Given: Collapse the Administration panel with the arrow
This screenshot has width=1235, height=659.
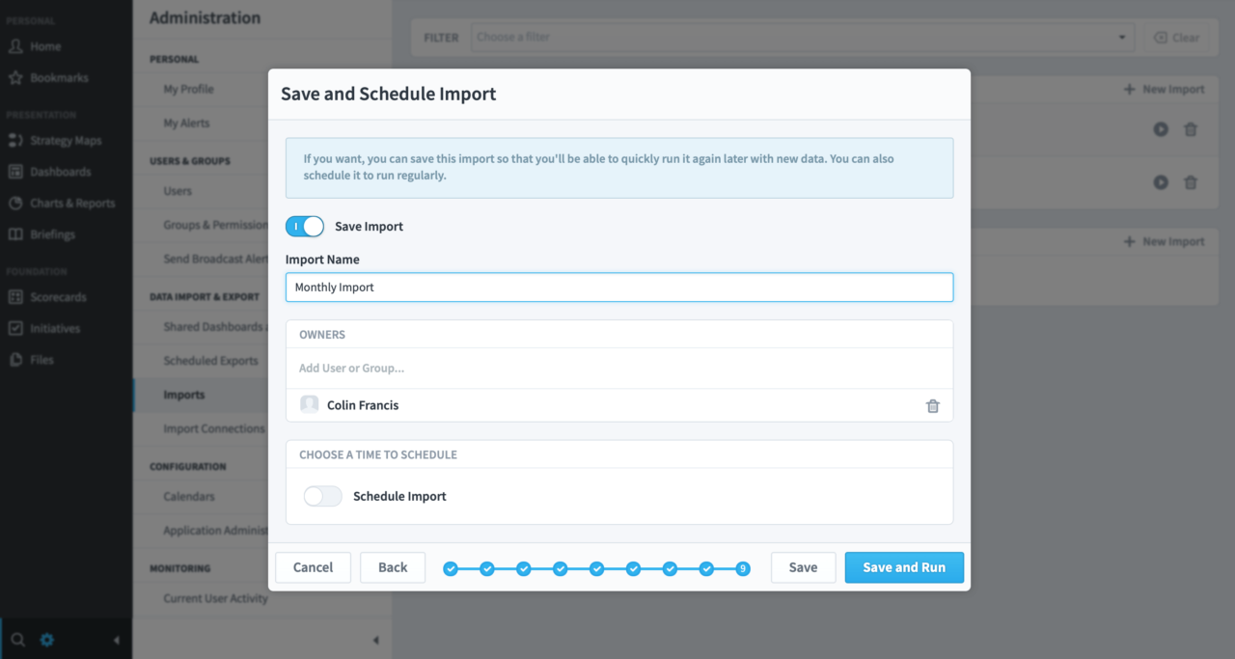Looking at the screenshot, I should 375,640.
